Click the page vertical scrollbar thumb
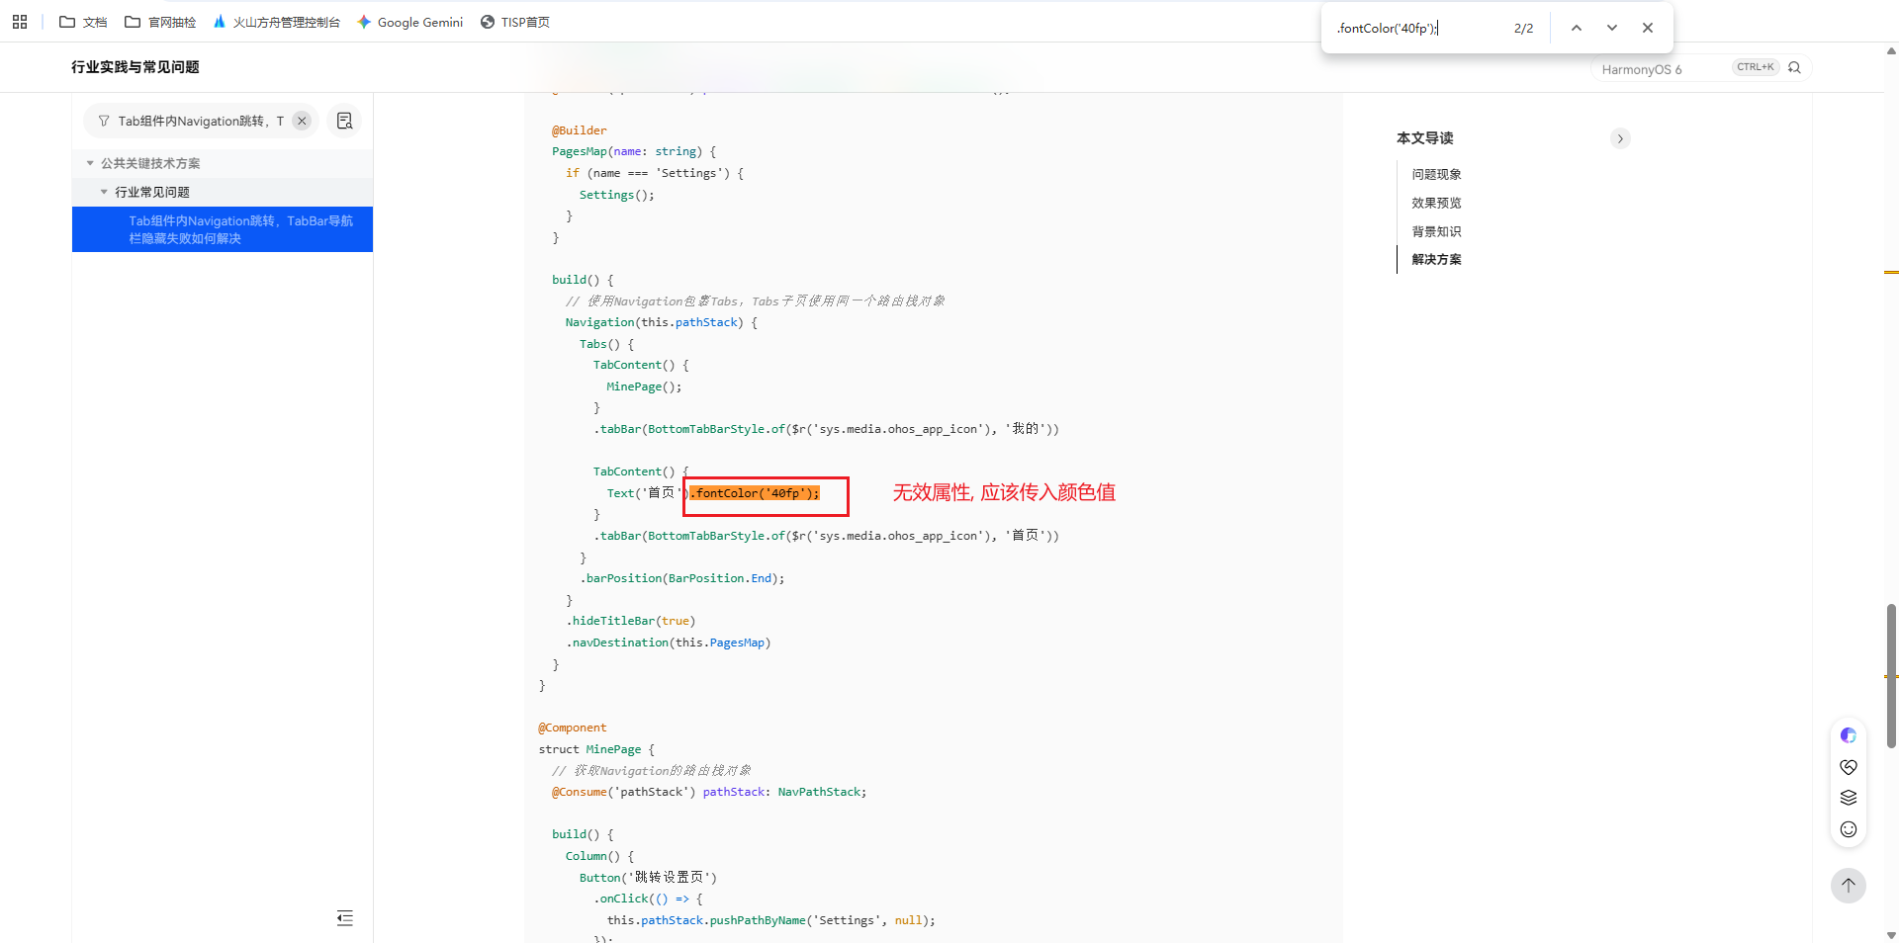 click(x=1891, y=675)
